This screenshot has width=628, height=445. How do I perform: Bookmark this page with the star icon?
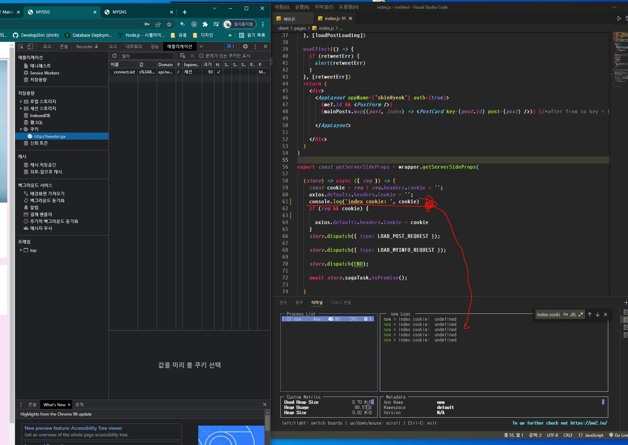(x=169, y=24)
